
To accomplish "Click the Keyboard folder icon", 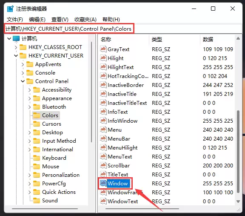I will coord(37,158).
